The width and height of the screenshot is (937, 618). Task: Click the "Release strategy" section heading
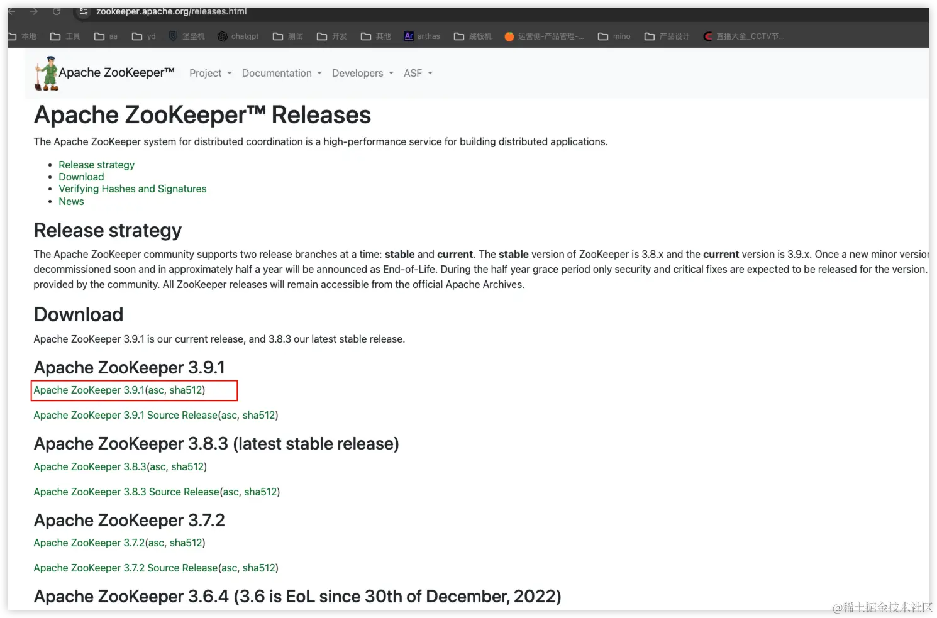(108, 231)
